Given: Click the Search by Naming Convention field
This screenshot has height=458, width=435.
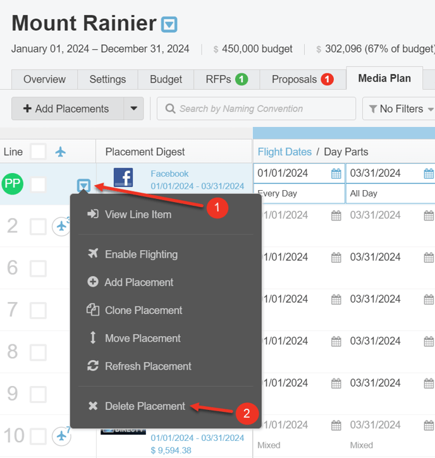Looking at the screenshot, I should [x=256, y=109].
